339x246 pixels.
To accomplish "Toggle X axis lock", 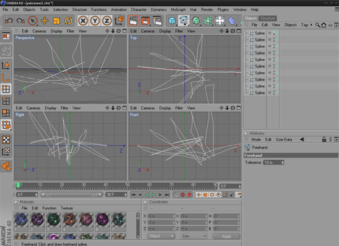I will [83, 21].
